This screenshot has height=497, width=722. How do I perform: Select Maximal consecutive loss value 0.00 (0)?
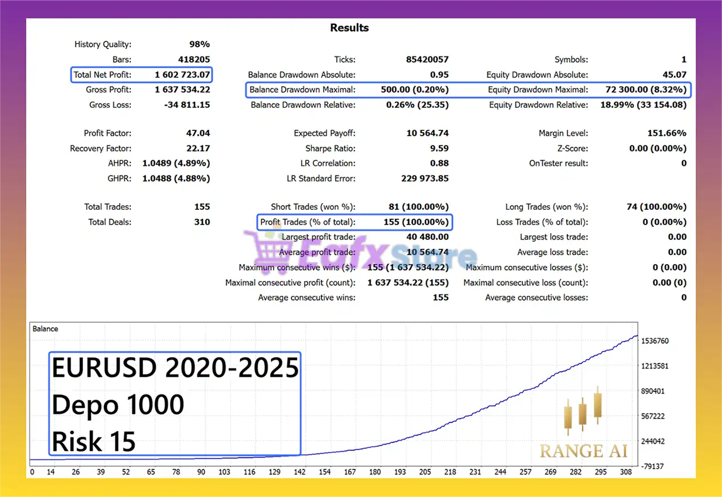pos(670,283)
